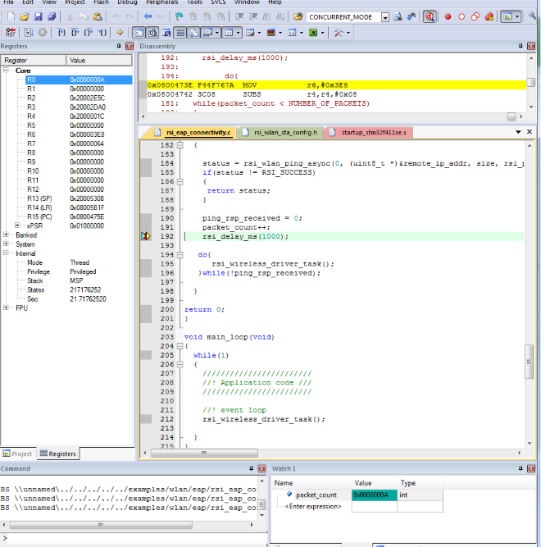Open the Peripherals menu
This screenshot has width=541, height=547.
162,2
